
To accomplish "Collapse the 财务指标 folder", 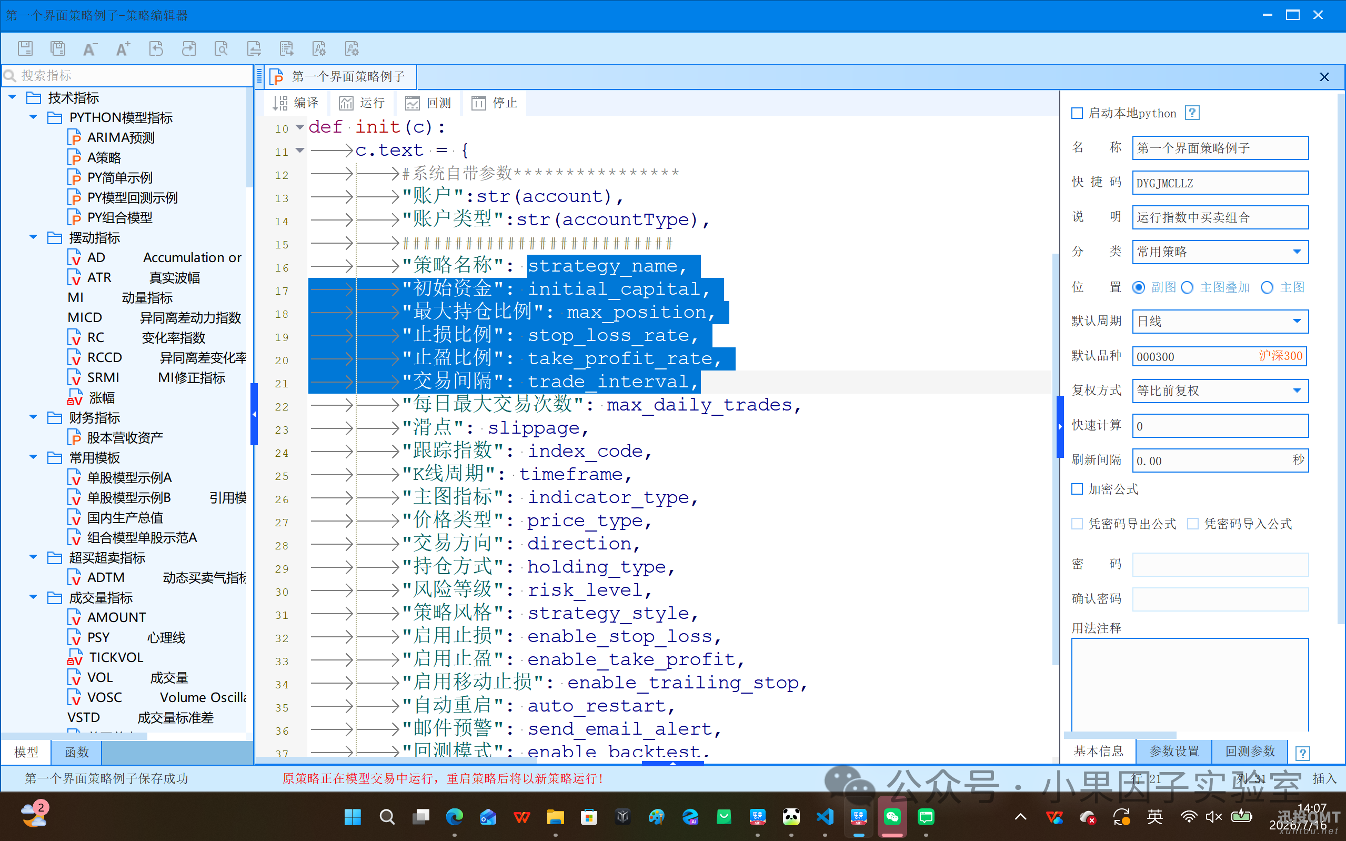I will click(33, 417).
